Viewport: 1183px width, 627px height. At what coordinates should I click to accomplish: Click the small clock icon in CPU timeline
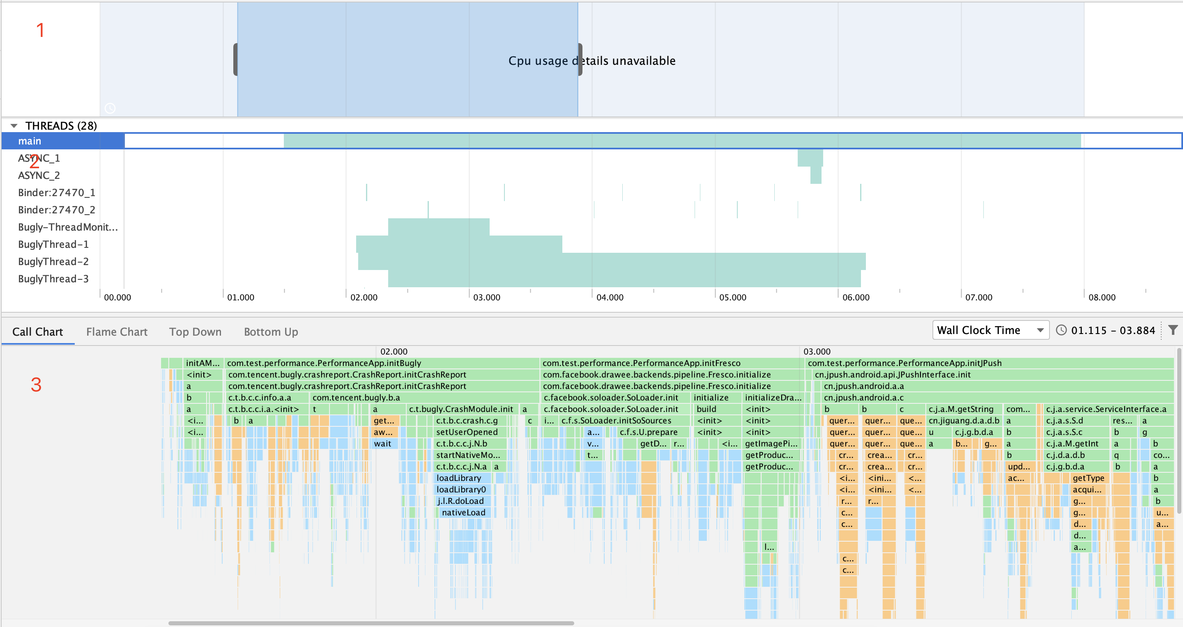(x=110, y=108)
